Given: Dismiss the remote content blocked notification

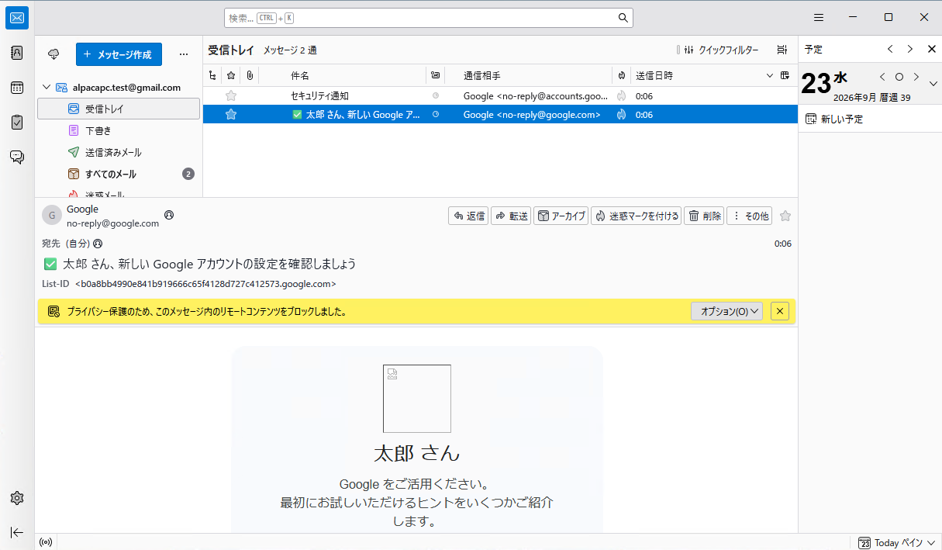Looking at the screenshot, I should pyautogui.click(x=780, y=311).
